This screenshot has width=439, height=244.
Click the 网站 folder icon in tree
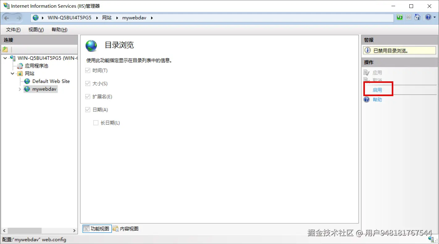pyautogui.click(x=20, y=73)
